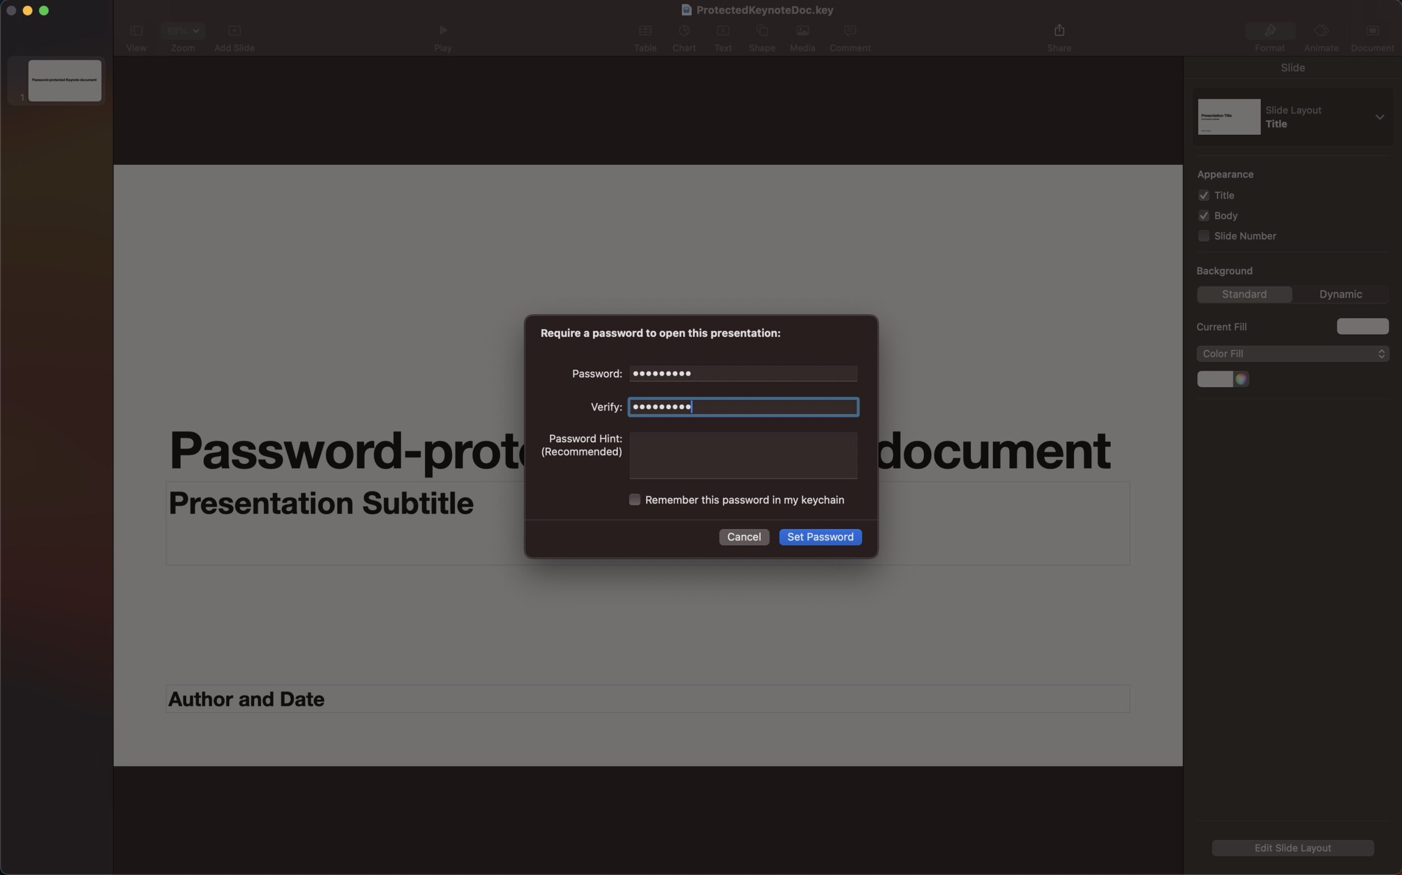The width and height of the screenshot is (1402, 875).
Task: Click the Slide Layout Title preview thumbnail
Action: (1229, 117)
